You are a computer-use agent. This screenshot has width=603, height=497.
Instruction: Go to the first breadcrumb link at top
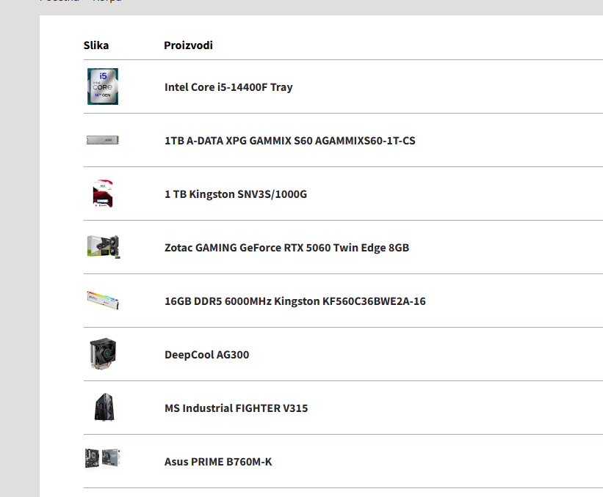[59, 1]
